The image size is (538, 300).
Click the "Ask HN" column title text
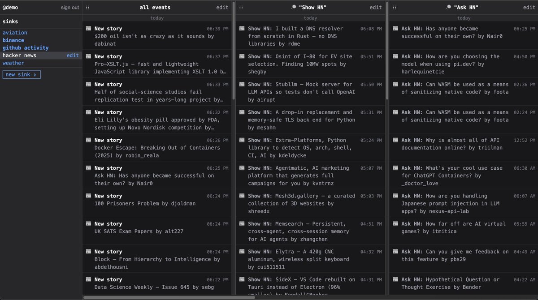(x=466, y=8)
